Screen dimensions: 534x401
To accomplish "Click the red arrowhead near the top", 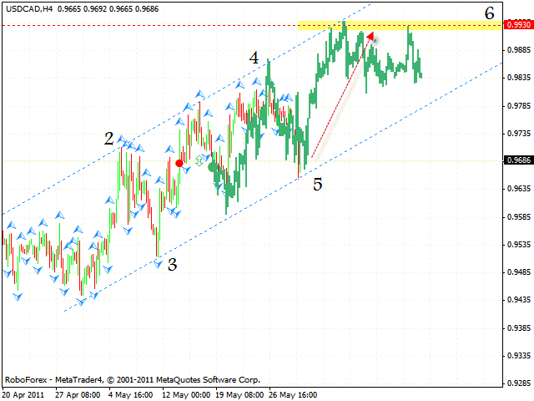I will [x=369, y=36].
